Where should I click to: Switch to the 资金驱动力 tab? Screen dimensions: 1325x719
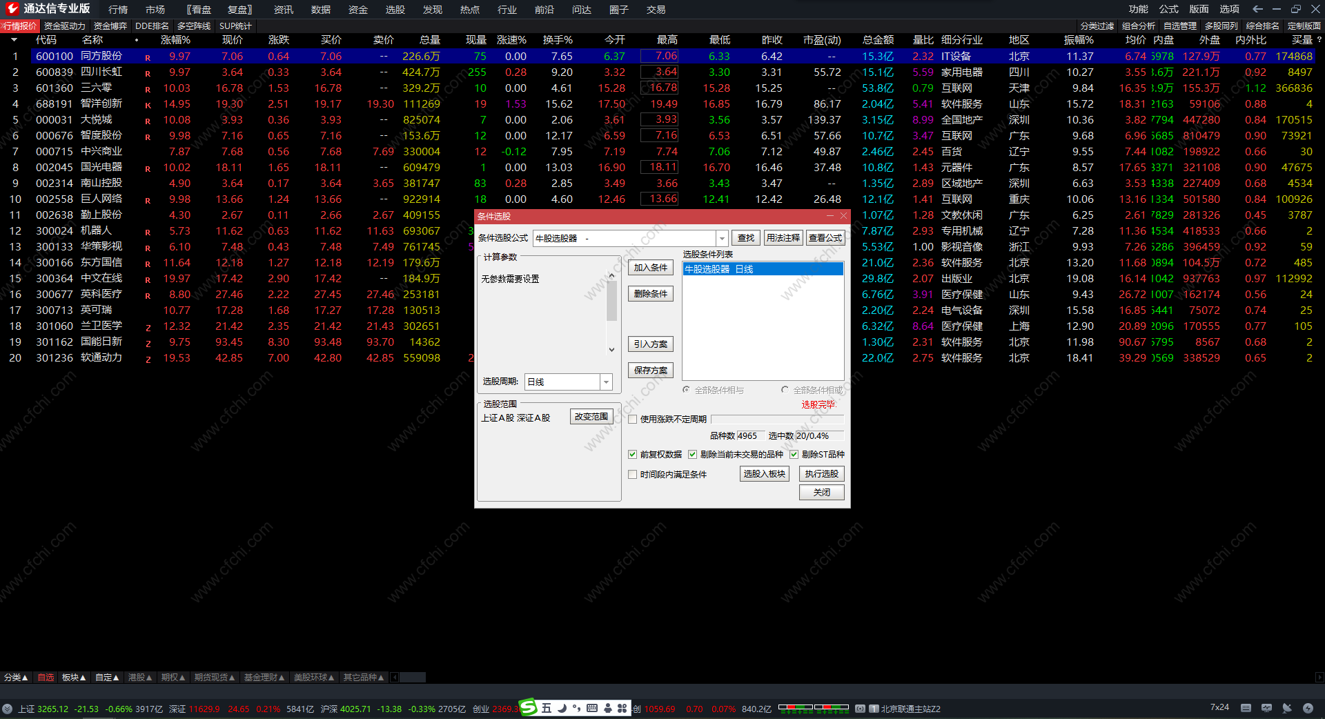[x=65, y=26]
